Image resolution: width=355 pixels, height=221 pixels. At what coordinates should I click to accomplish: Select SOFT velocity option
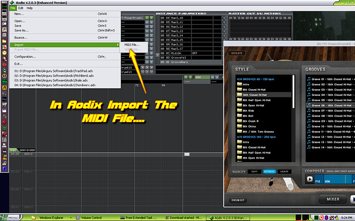click(x=255, y=171)
